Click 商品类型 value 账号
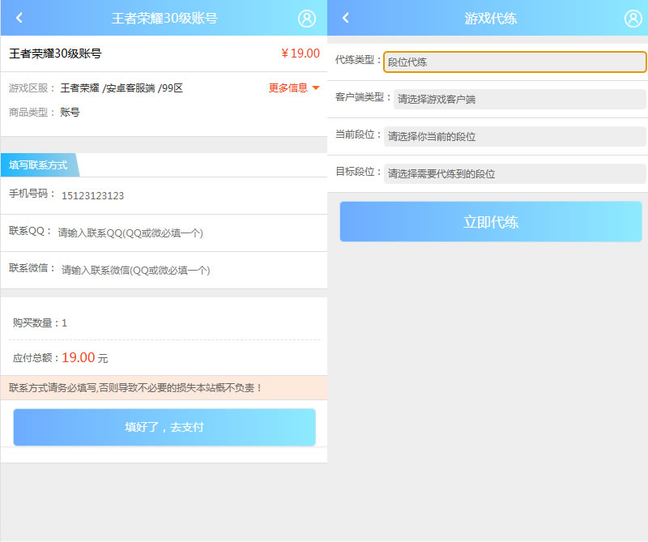 pyautogui.click(x=70, y=112)
